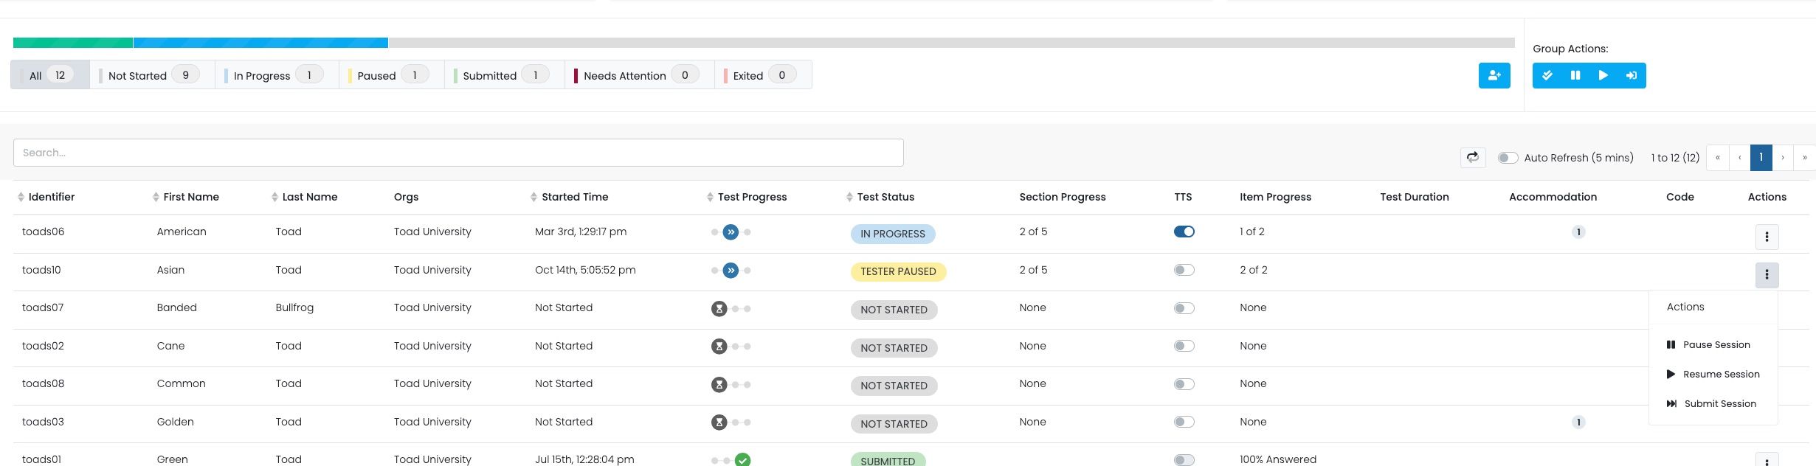Click the group resume play icon
1816x466 pixels.
(1603, 75)
